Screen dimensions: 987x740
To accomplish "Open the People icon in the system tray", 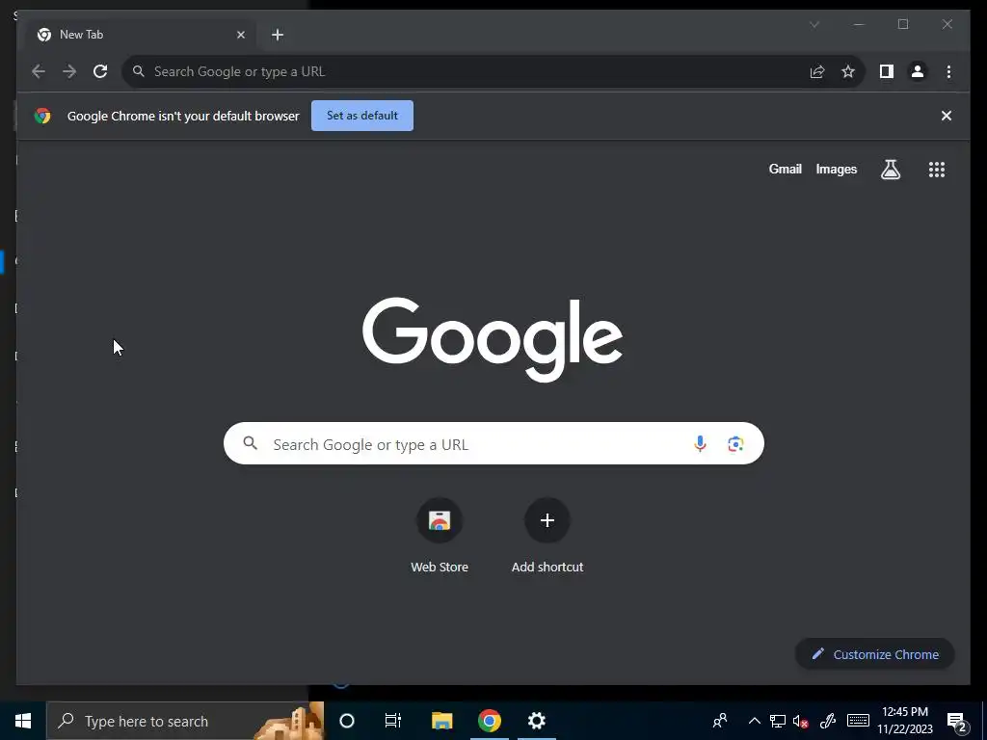I will 720,721.
